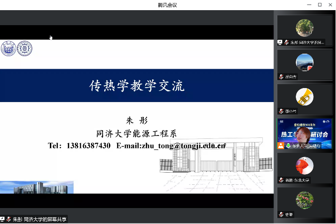Click mic icon in bottom-left screen share label

click(9, 219)
